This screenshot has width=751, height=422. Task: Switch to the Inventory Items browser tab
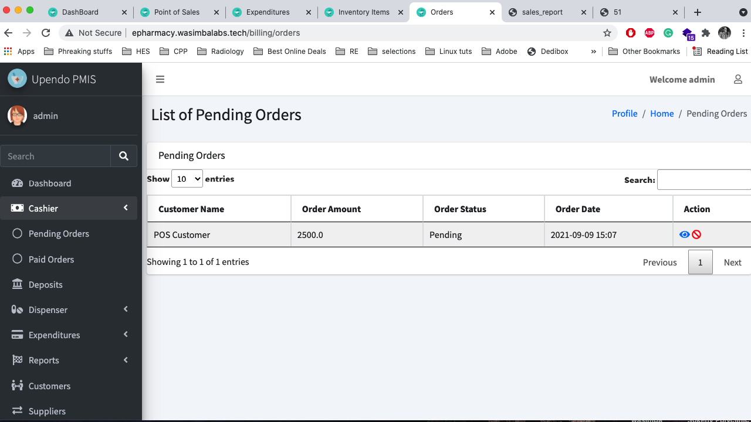coord(364,12)
